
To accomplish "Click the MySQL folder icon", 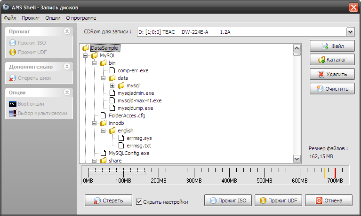I will [x=95, y=55].
